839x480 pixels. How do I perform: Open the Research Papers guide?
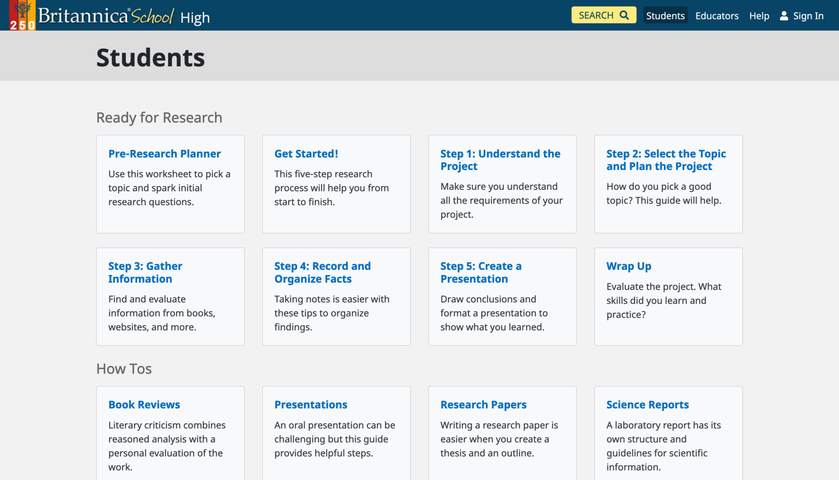point(483,404)
